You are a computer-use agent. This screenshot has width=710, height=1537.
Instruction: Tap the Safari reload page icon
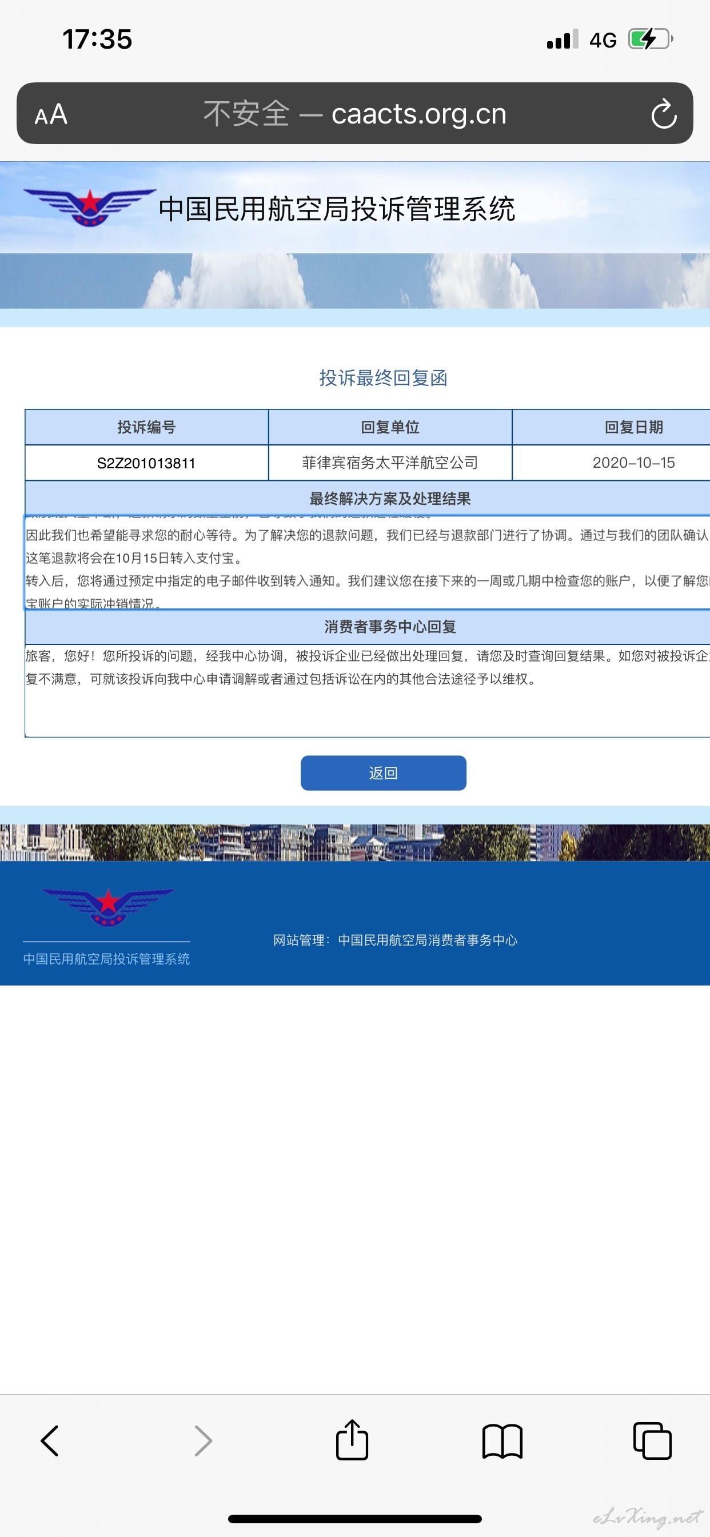[664, 114]
